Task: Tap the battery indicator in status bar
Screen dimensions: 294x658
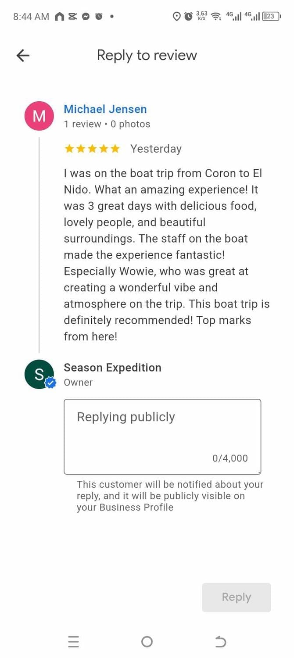Action: (x=271, y=17)
